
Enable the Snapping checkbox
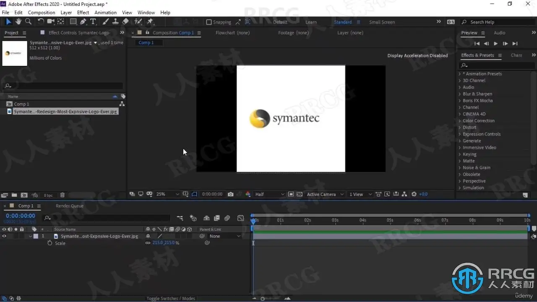point(209,22)
